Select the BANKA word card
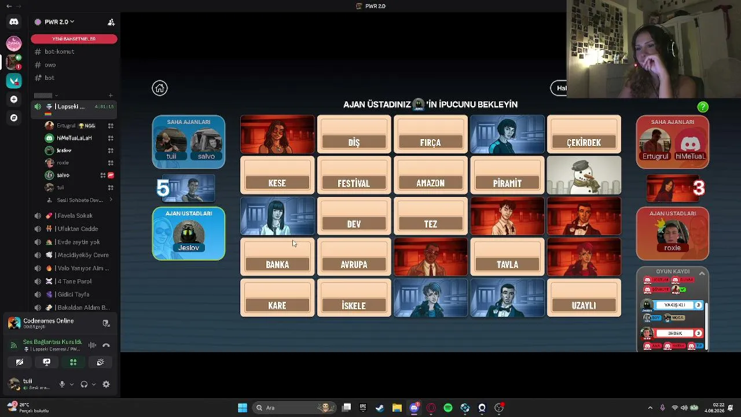The width and height of the screenshot is (741, 417). tap(277, 257)
